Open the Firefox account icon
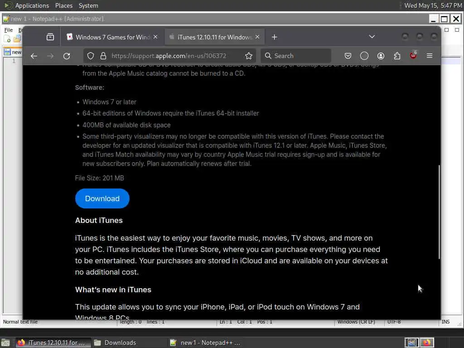The height and width of the screenshot is (348, 464). [381, 56]
